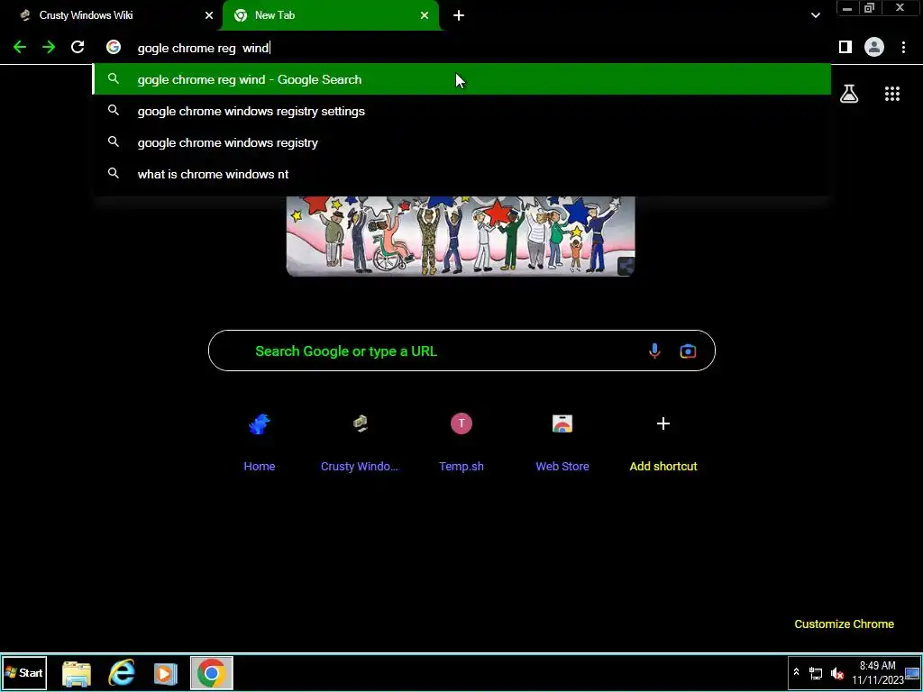Viewport: 923px width, 692px height.
Task: Open the network tray icon
Action: (x=815, y=672)
